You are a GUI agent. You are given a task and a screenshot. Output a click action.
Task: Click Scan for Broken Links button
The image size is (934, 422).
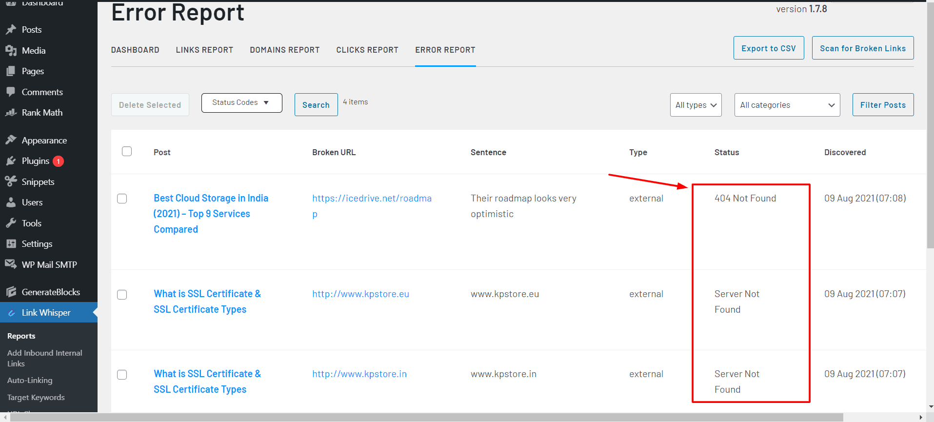(862, 48)
